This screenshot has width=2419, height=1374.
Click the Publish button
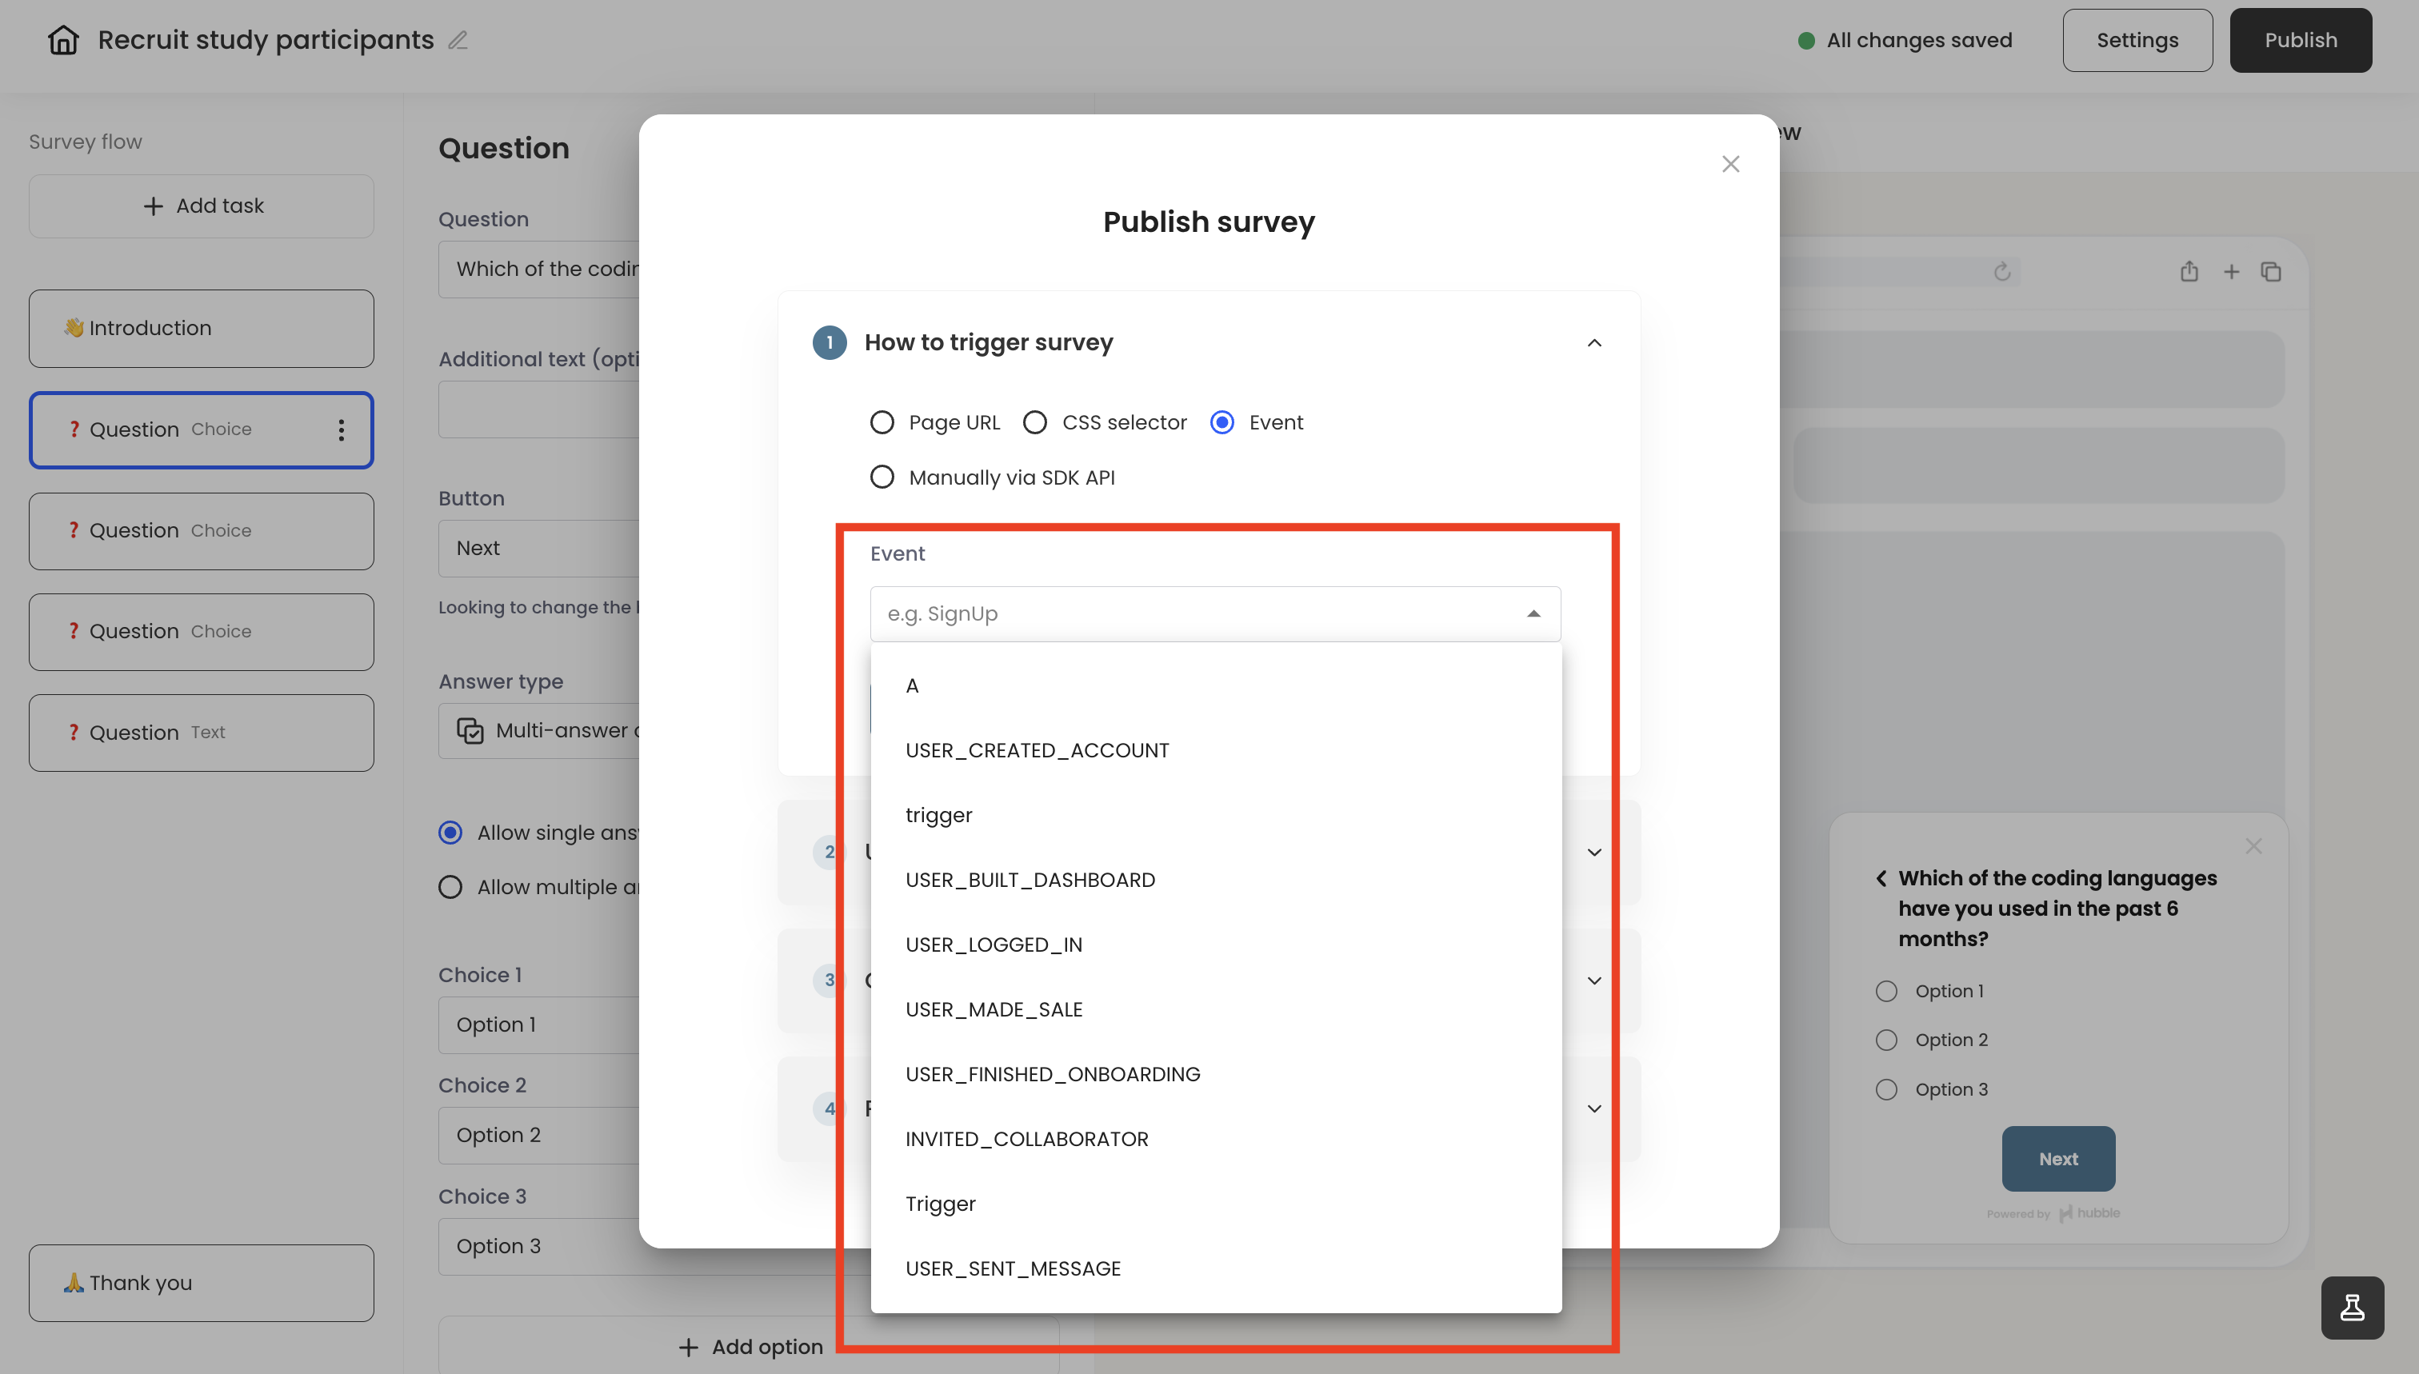[x=2301, y=40]
